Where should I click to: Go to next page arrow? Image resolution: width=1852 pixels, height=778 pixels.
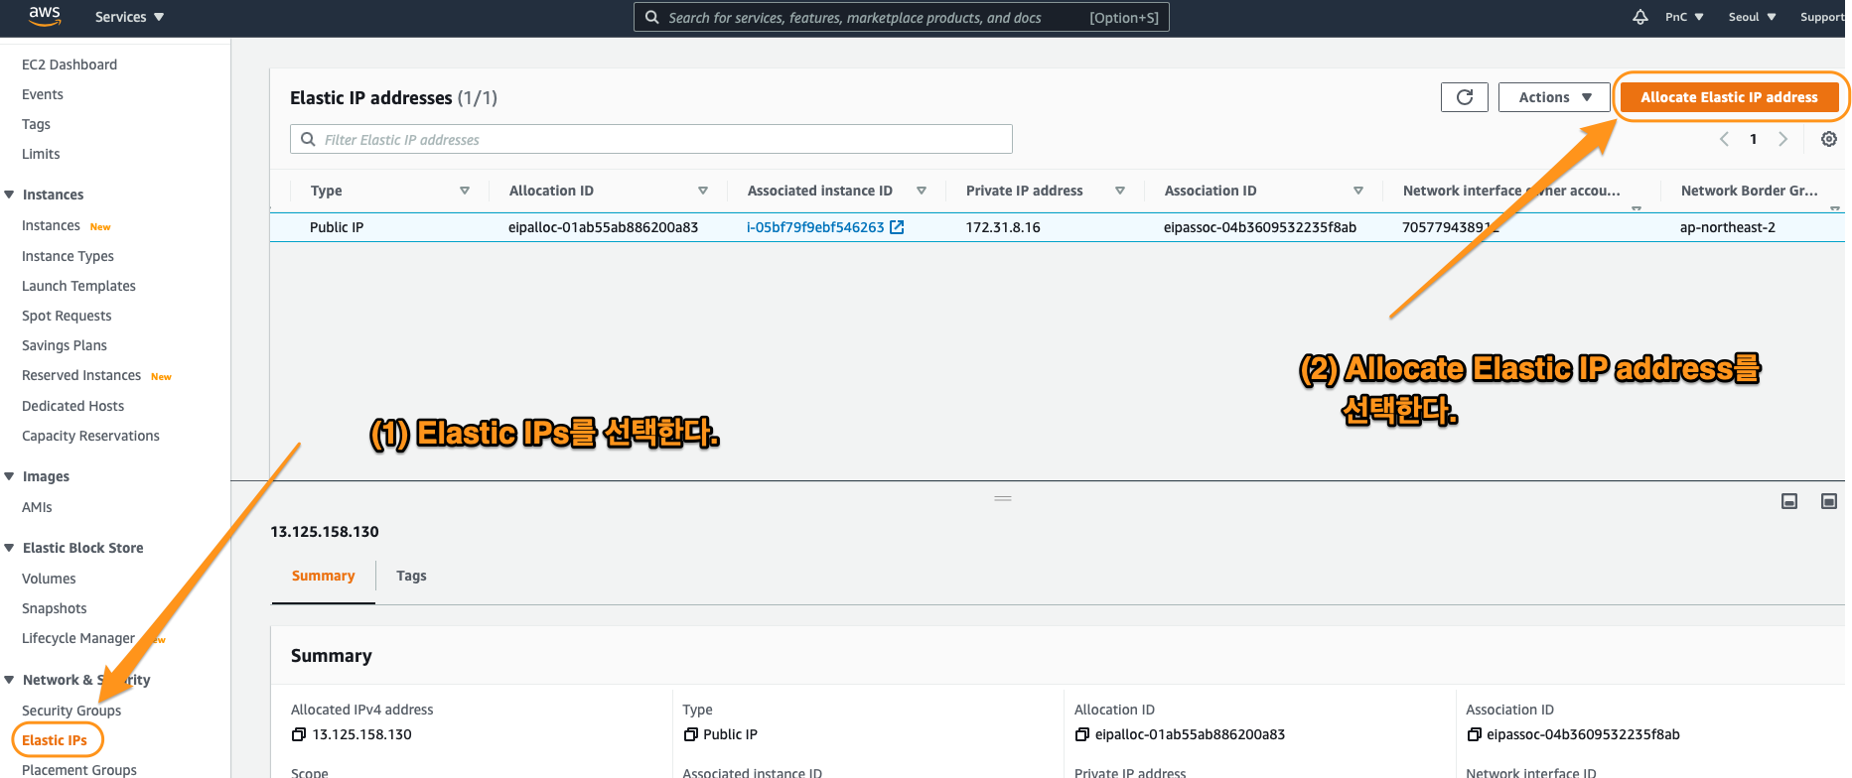1782,139
